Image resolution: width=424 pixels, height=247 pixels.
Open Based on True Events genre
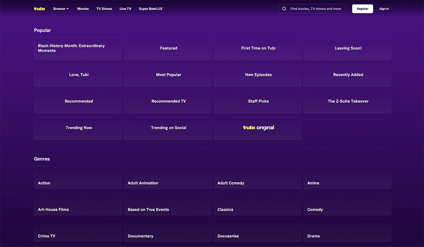[168, 204]
